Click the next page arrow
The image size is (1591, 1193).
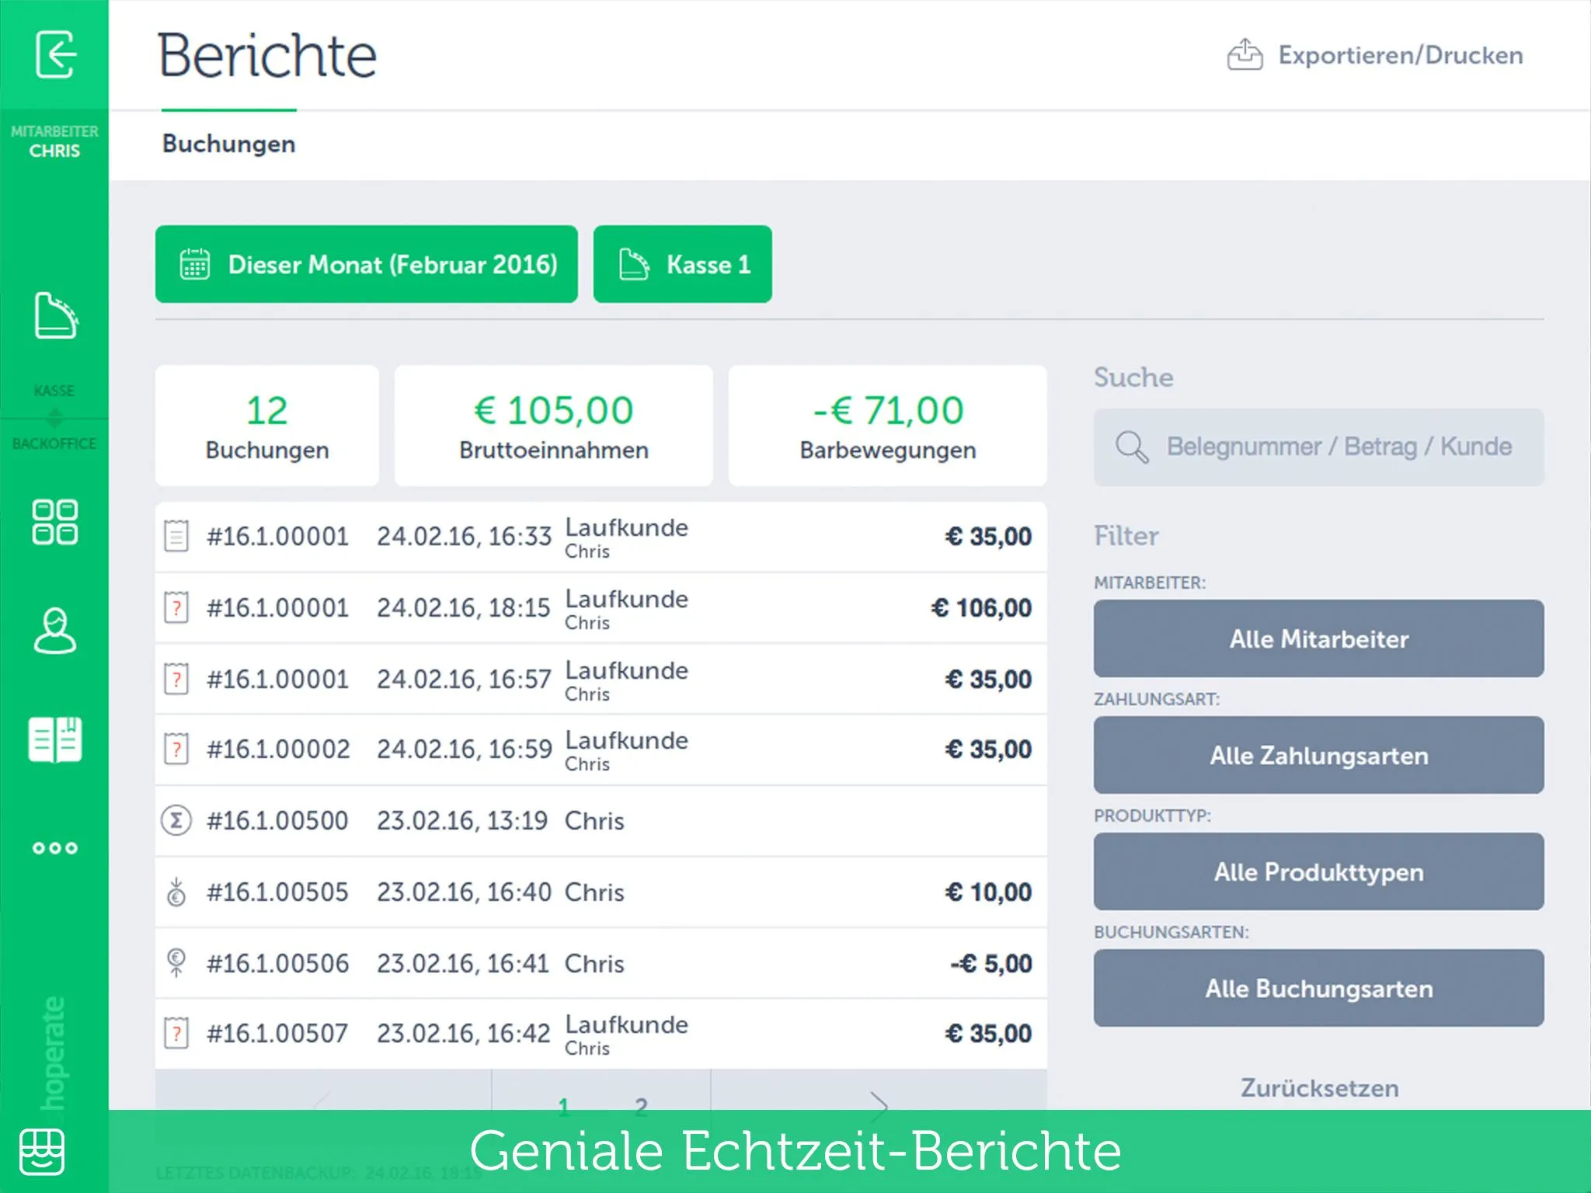tap(878, 1105)
